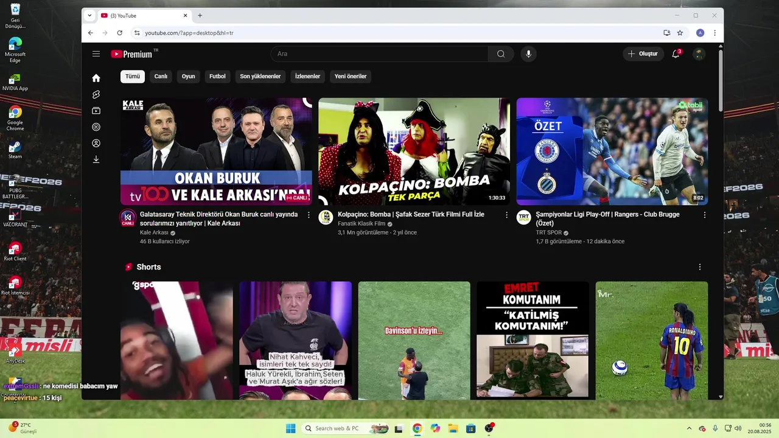Open Subscriptions from the sidebar
779x438 pixels.
pos(96,111)
